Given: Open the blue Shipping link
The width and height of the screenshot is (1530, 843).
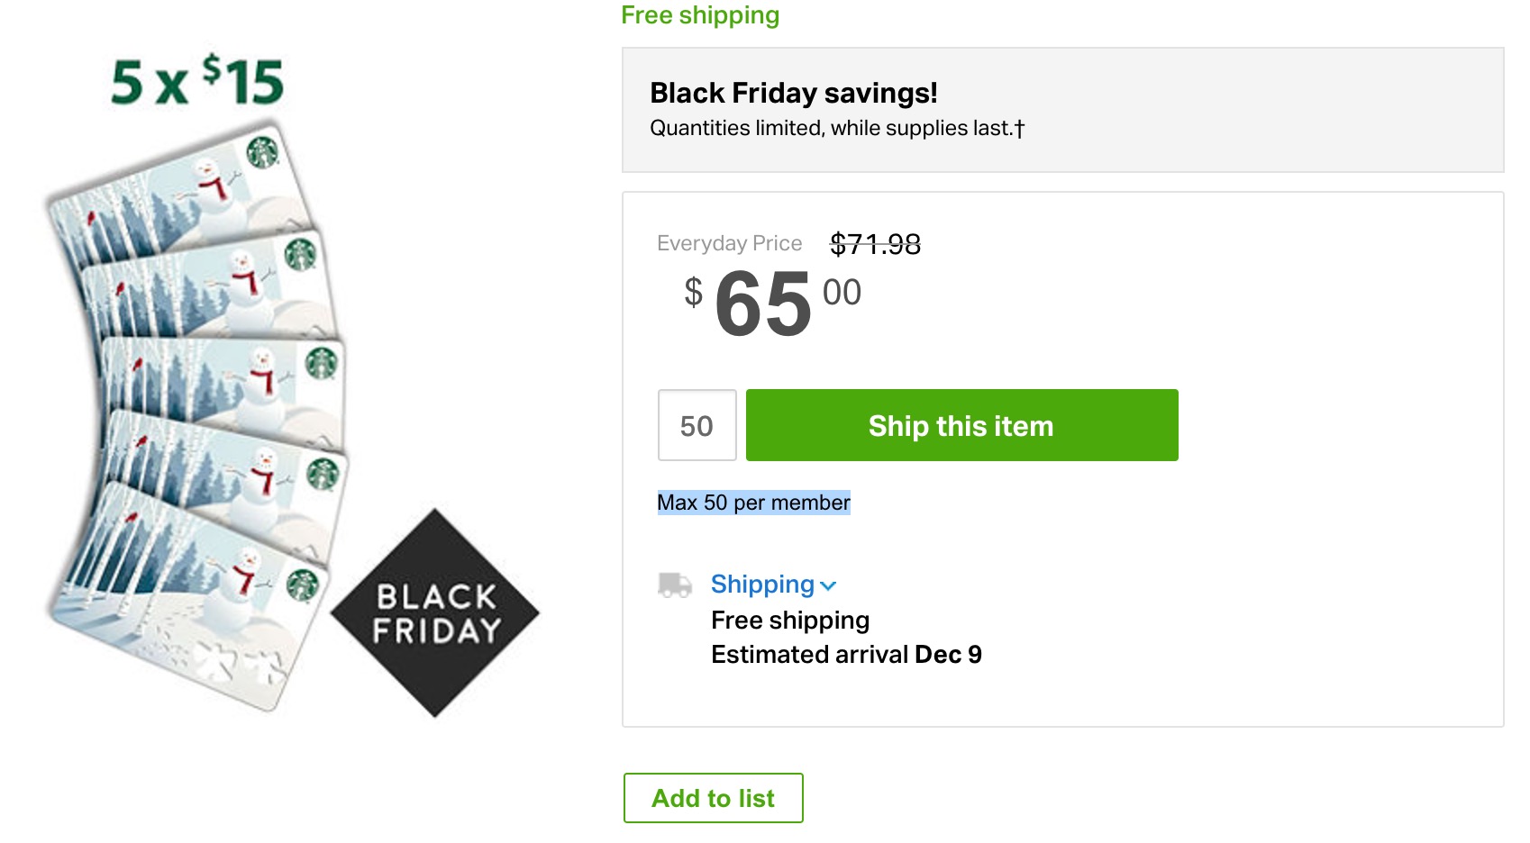Looking at the screenshot, I should click(761, 585).
